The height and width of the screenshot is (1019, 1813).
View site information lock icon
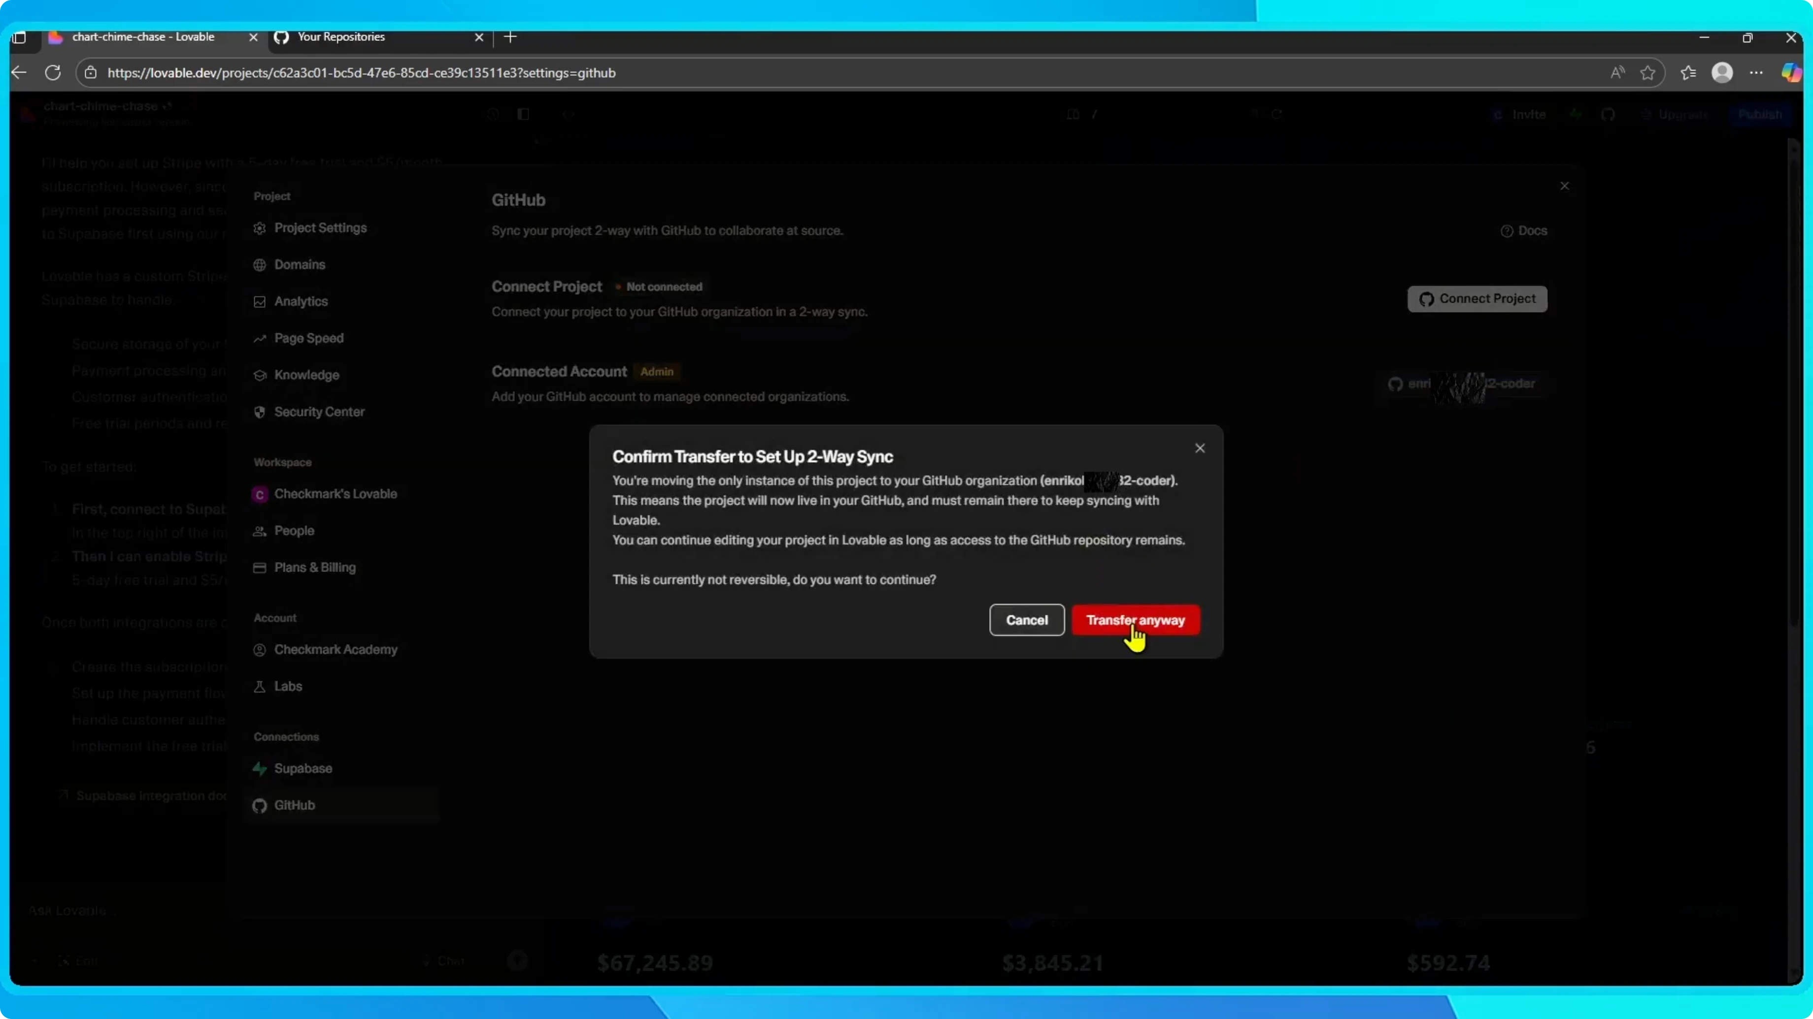coord(91,73)
